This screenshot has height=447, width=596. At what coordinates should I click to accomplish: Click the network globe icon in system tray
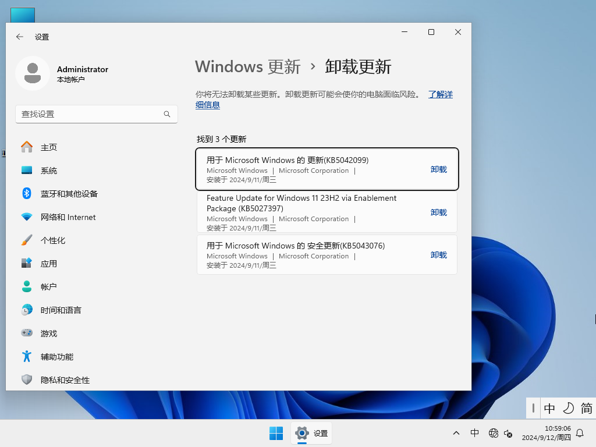[493, 433]
